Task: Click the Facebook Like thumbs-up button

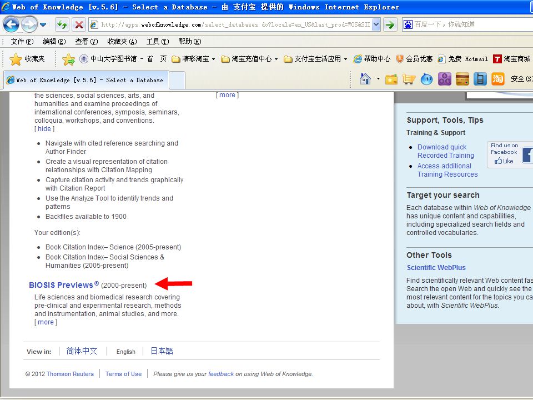Action: point(504,161)
